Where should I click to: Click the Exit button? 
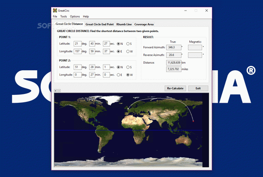click(x=198, y=88)
